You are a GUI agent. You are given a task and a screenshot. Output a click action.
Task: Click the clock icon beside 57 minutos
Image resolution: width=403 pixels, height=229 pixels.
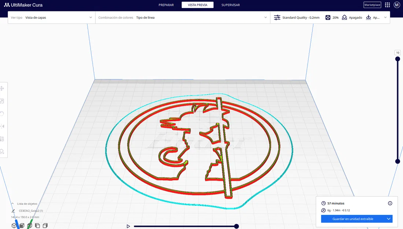(x=323, y=203)
